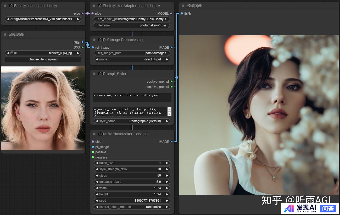Open the control_after_generate randomize dropdown
Screen dimensions: 340x215
[x=132, y=207]
